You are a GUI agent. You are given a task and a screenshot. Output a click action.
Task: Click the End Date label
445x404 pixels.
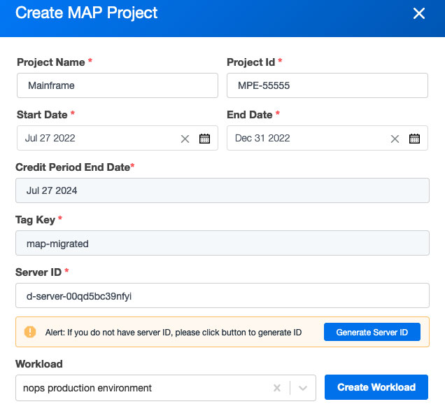pyautogui.click(x=250, y=115)
